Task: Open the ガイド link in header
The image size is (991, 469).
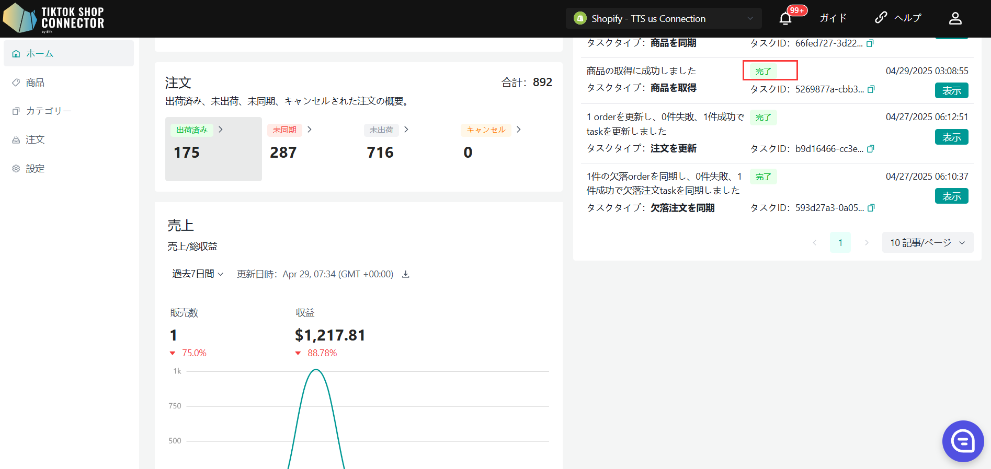Action: (x=833, y=18)
